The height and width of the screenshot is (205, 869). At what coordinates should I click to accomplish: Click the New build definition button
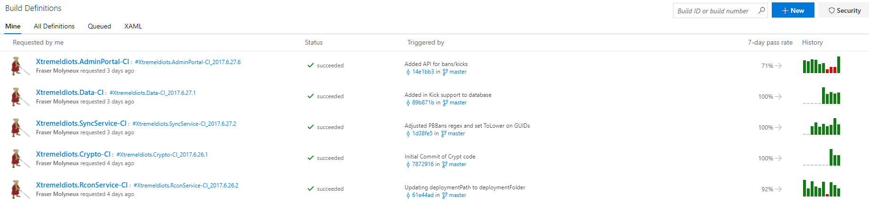[793, 10]
